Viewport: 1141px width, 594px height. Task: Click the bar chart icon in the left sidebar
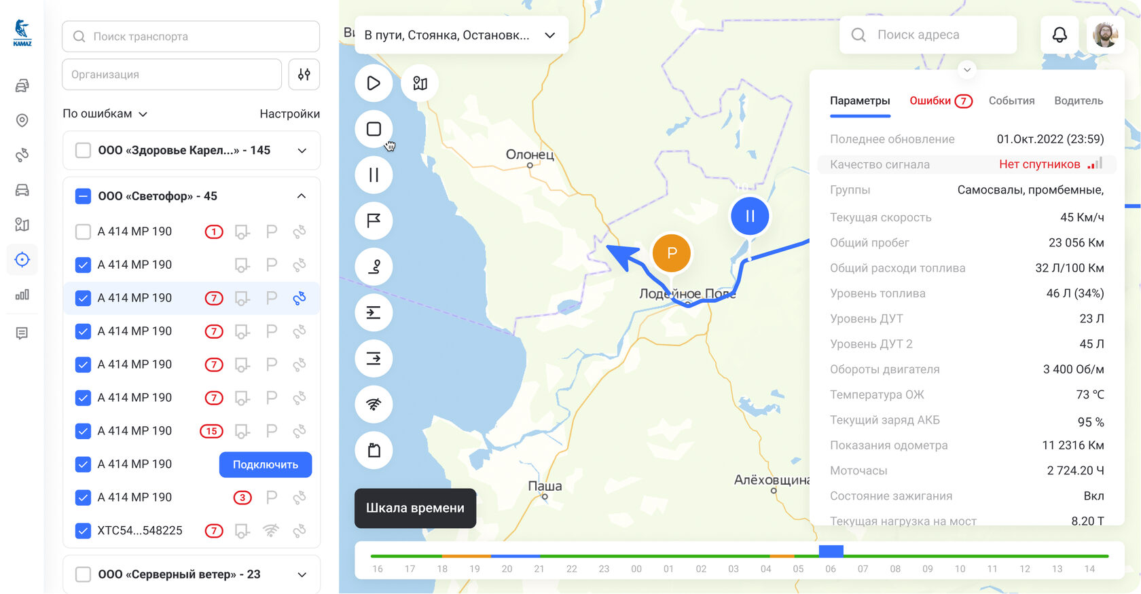22,295
